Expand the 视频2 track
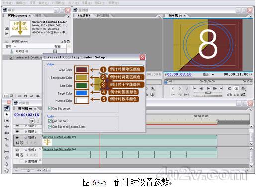The height and width of the screenshot is (189, 256). 26,131
